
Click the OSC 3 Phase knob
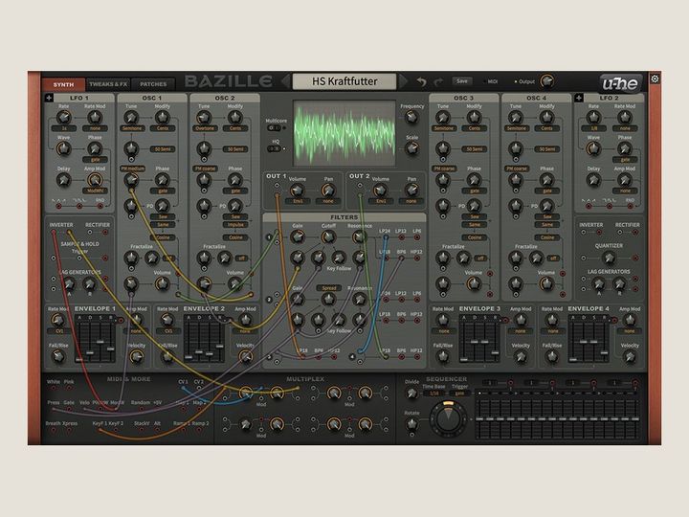pos(474,180)
